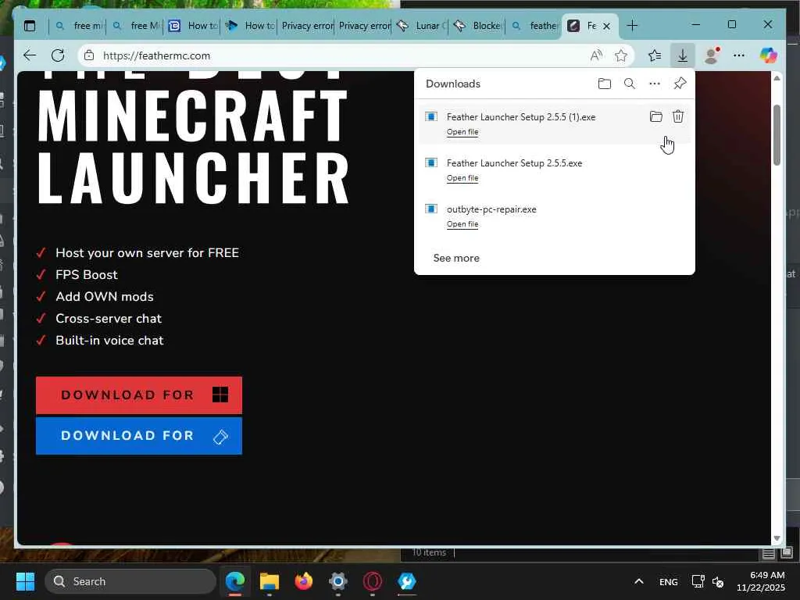Click blue Download for button
This screenshot has width=800, height=600.
pos(139,436)
